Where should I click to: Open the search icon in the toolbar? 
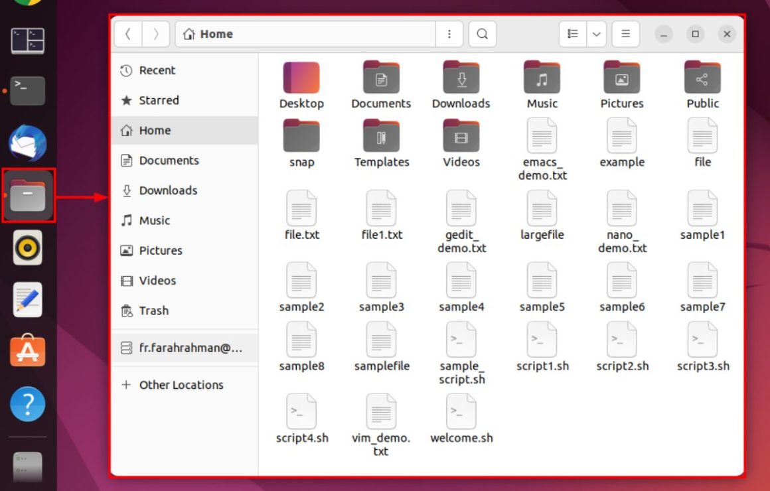[x=482, y=34]
